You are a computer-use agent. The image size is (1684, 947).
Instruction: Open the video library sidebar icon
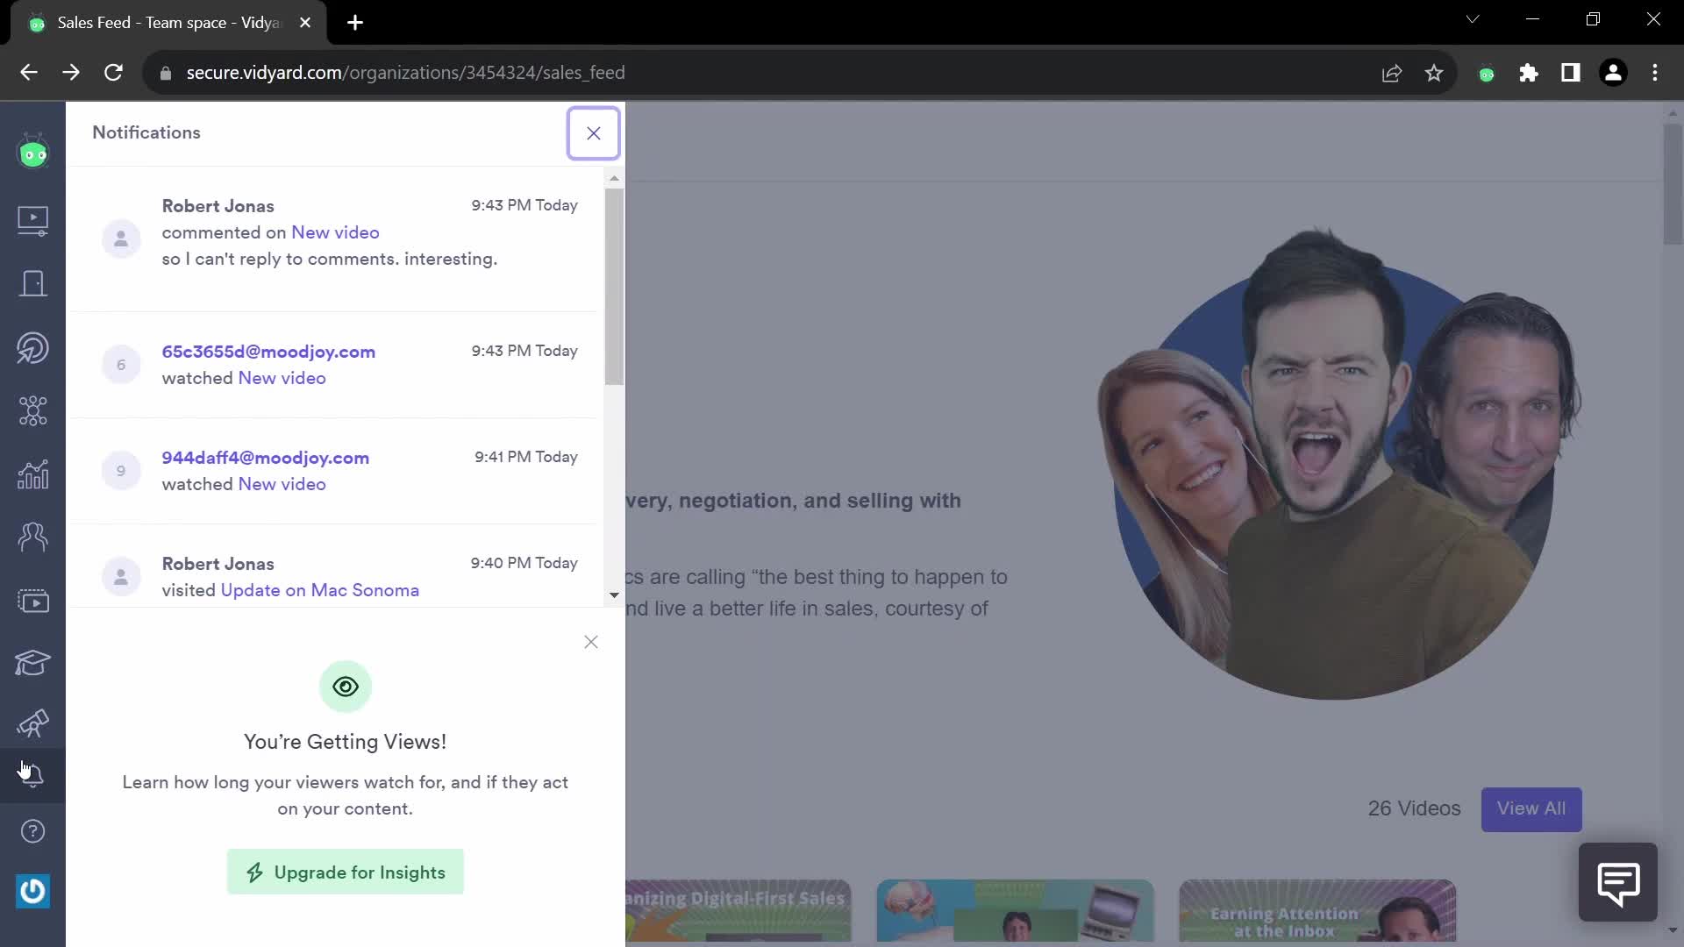click(33, 220)
